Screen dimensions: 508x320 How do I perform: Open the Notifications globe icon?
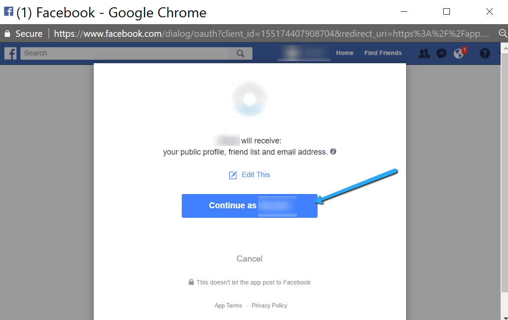point(459,53)
